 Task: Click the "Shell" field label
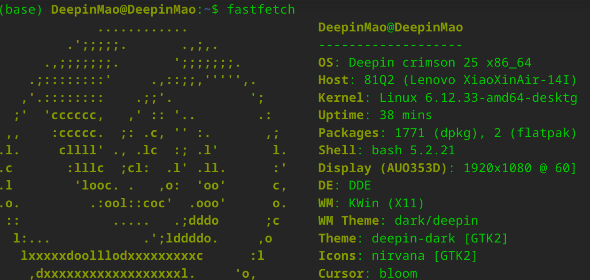click(337, 150)
